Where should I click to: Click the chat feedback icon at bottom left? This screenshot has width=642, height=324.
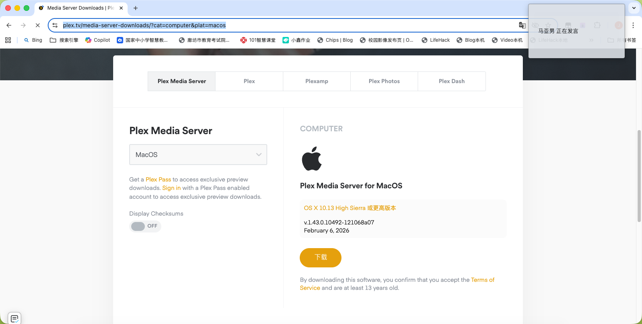pyautogui.click(x=14, y=318)
